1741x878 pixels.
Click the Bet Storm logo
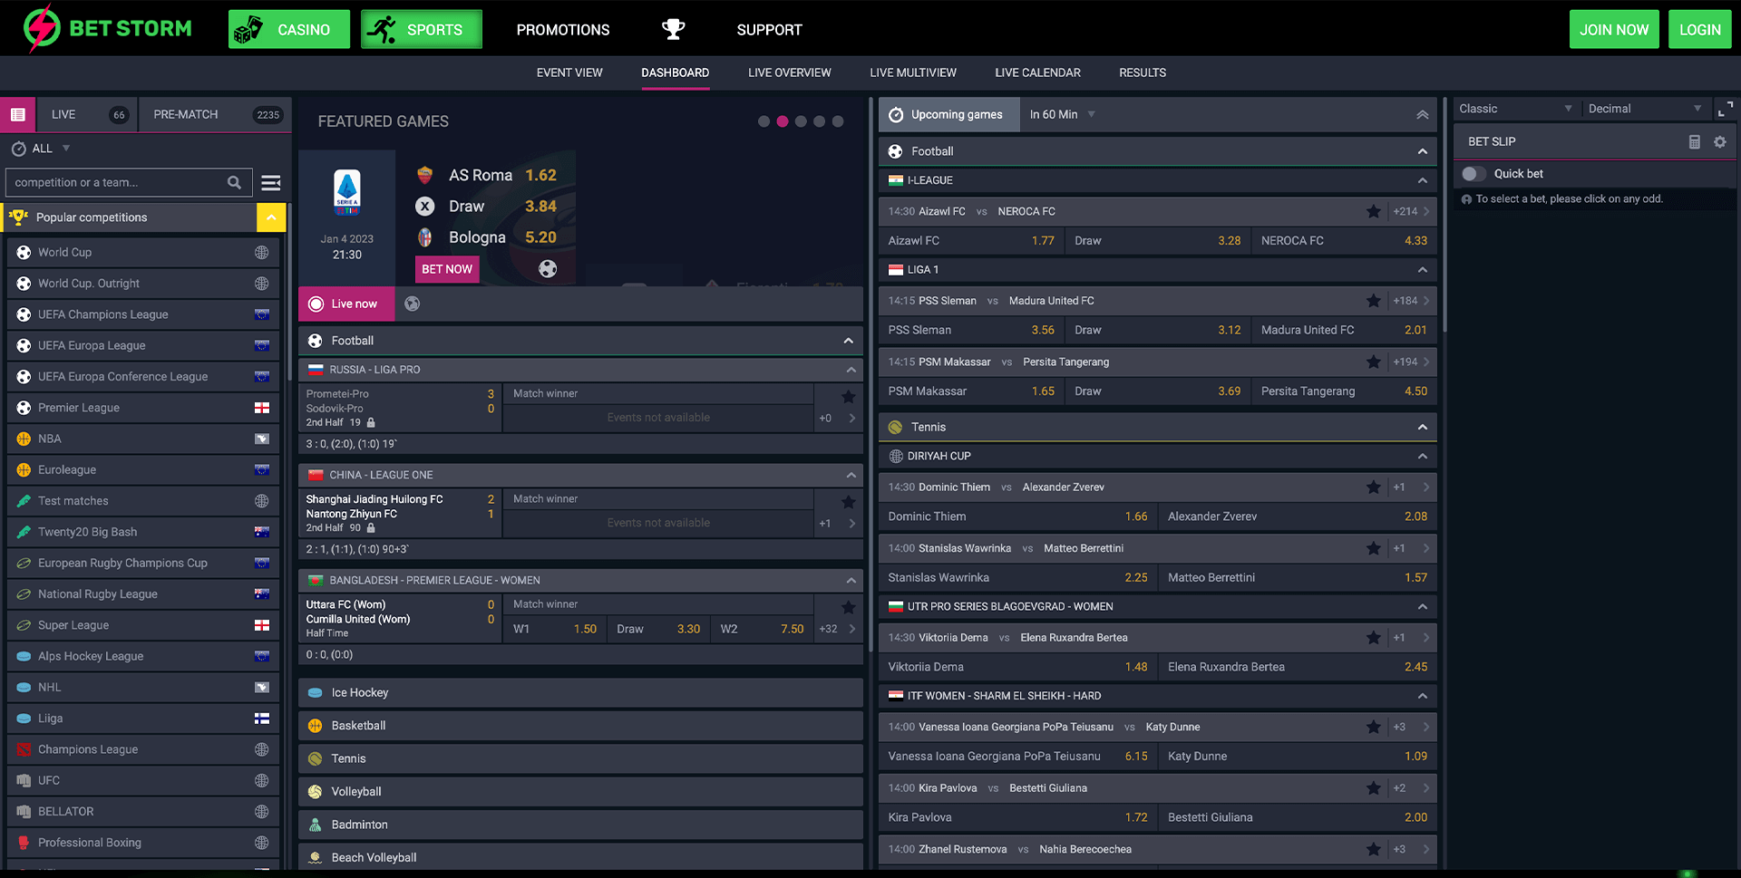[x=107, y=28]
